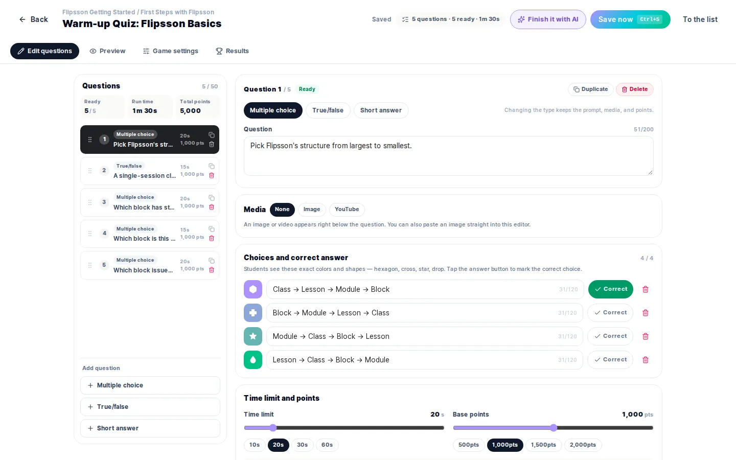Screen dimensions: 736x460
Task: Save the quiz with Save now
Action: pyautogui.click(x=630, y=19)
